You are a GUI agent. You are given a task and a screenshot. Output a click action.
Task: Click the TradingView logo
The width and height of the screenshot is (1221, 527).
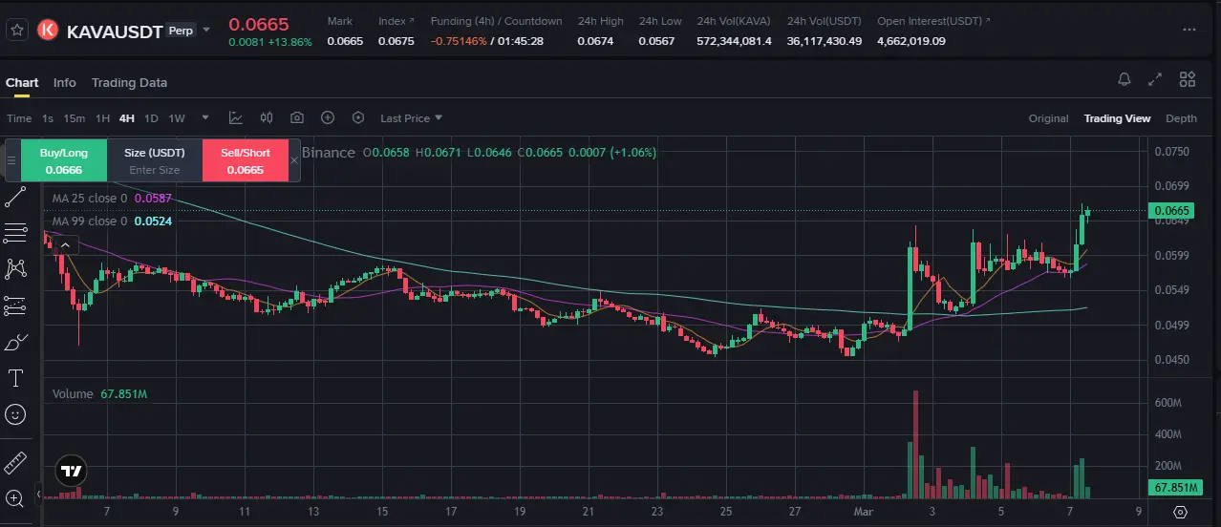(x=71, y=471)
